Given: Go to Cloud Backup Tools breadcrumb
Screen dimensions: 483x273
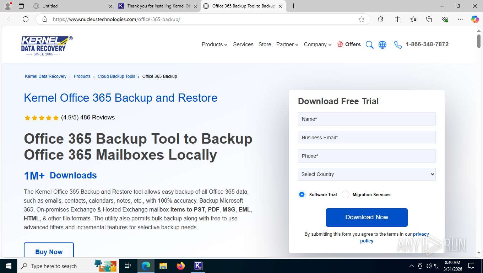Looking at the screenshot, I should click(116, 76).
